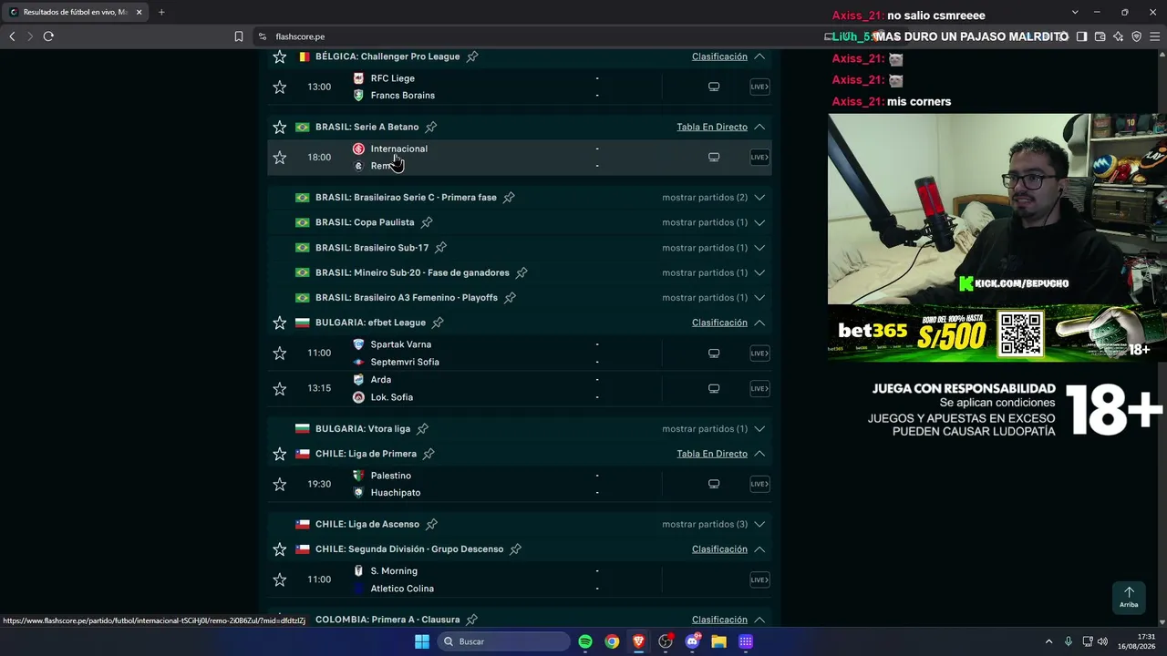Screen dimensions: 1167x656
Task: Favorite the Spartak Varna vs Septemvri Sofia match
Action: point(280,353)
